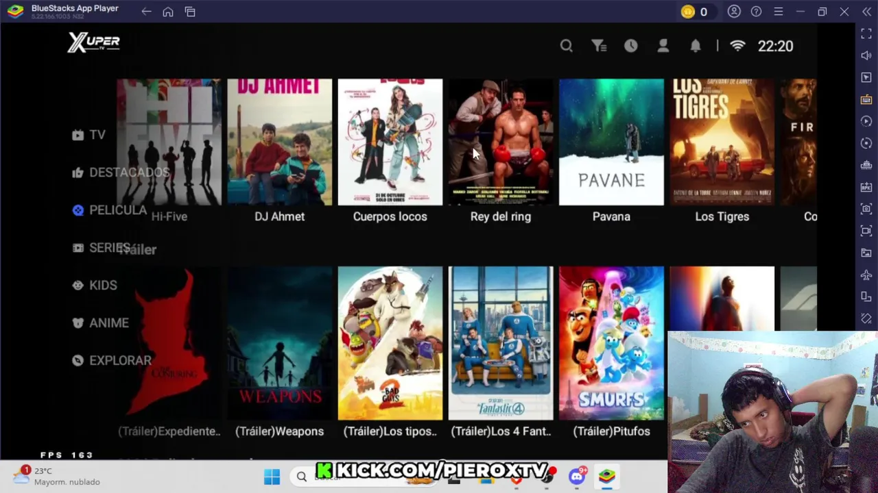Select the Pavana movie poster

pyautogui.click(x=611, y=142)
